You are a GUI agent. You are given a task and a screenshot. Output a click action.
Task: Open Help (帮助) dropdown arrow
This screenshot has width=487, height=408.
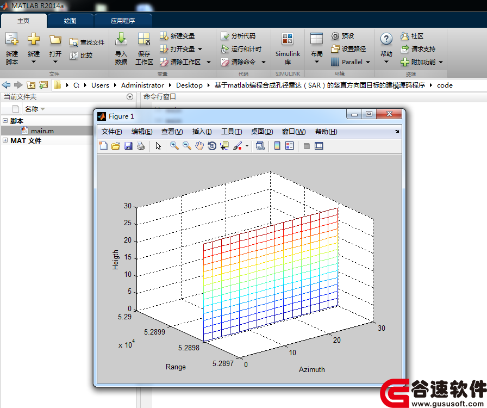[386, 62]
